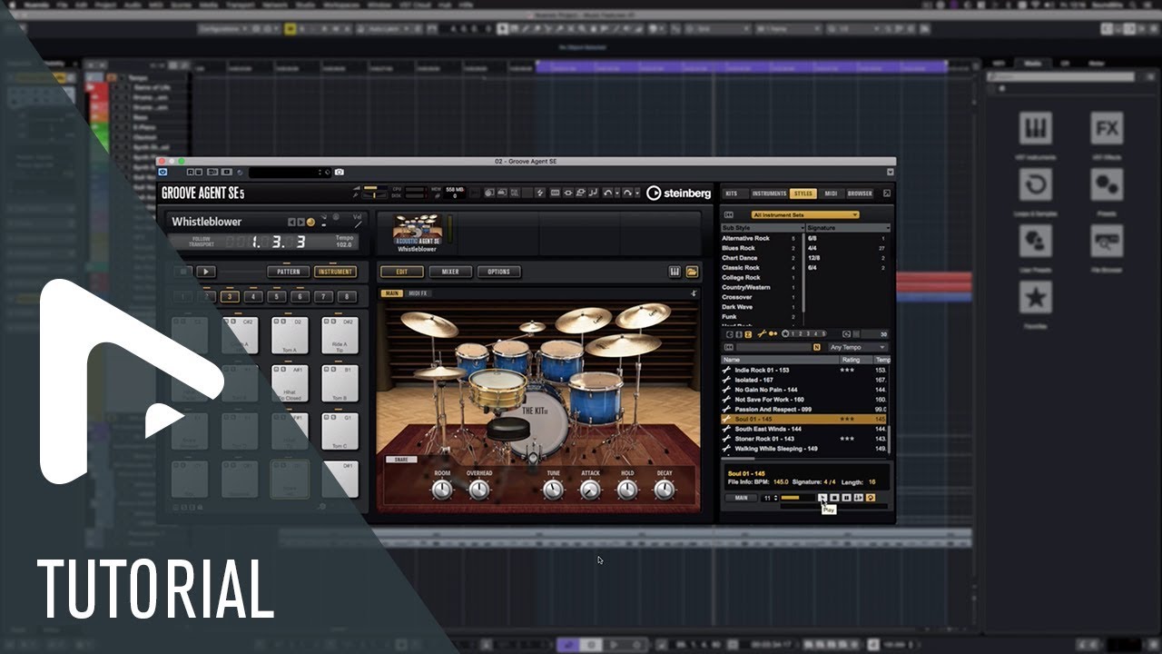1162x654 pixels.
Task: Trigger the Tom C pad
Action: pyautogui.click(x=340, y=431)
